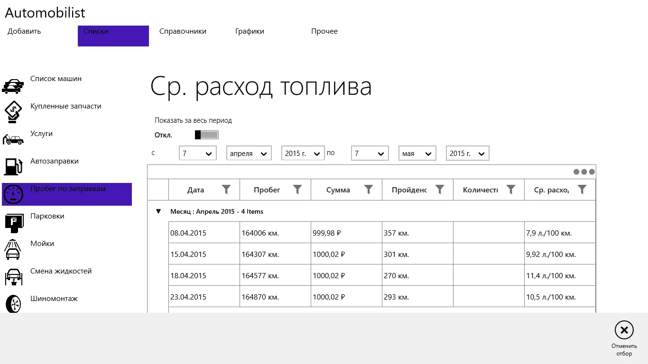Sort by Пробег column header
This screenshot has width=648, height=364.
(267, 190)
